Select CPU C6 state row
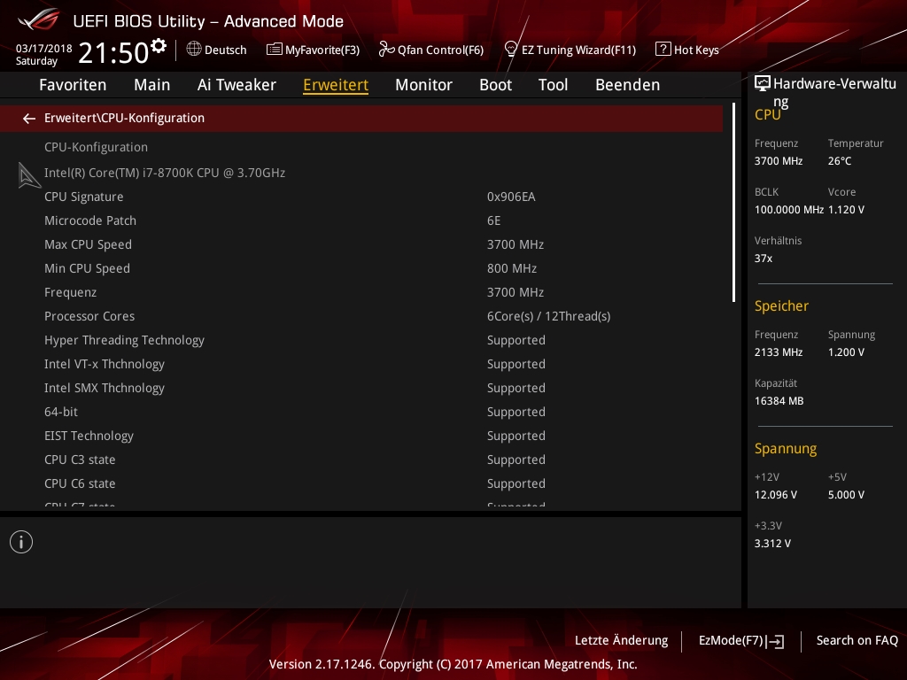This screenshot has height=680, width=907. (361, 483)
